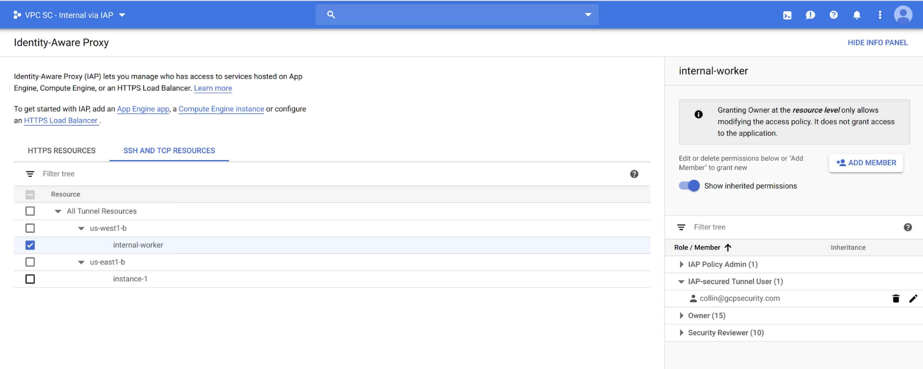
Task: Check the All Tunnel Resources checkbox
Action: (30, 211)
